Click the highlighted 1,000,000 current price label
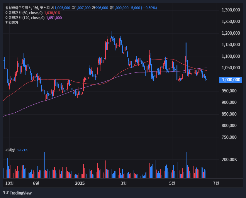Viewport: 246px width, 198px height. pos(230,80)
